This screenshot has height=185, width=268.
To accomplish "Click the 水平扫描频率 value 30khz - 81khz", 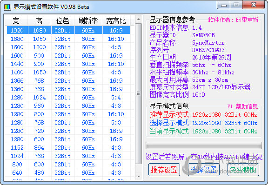I will point(213,73).
